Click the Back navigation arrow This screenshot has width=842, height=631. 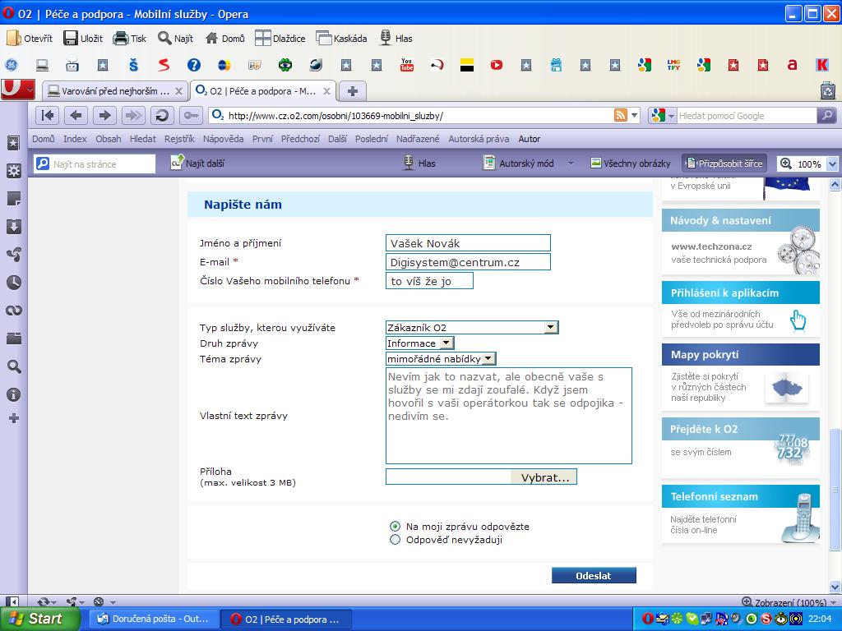[x=76, y=116]
